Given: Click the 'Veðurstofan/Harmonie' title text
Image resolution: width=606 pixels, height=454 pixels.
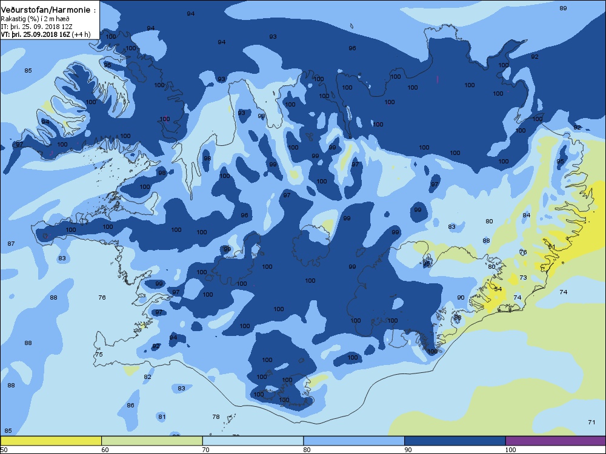Looking at the screenshot, I should 45,10.
